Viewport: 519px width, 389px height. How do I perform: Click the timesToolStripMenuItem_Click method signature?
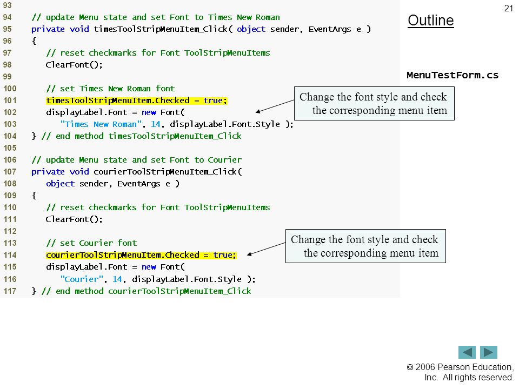click(201, 29)
